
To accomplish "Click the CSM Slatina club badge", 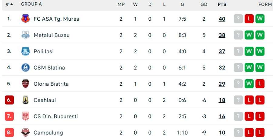I will (x=25, y=67).
